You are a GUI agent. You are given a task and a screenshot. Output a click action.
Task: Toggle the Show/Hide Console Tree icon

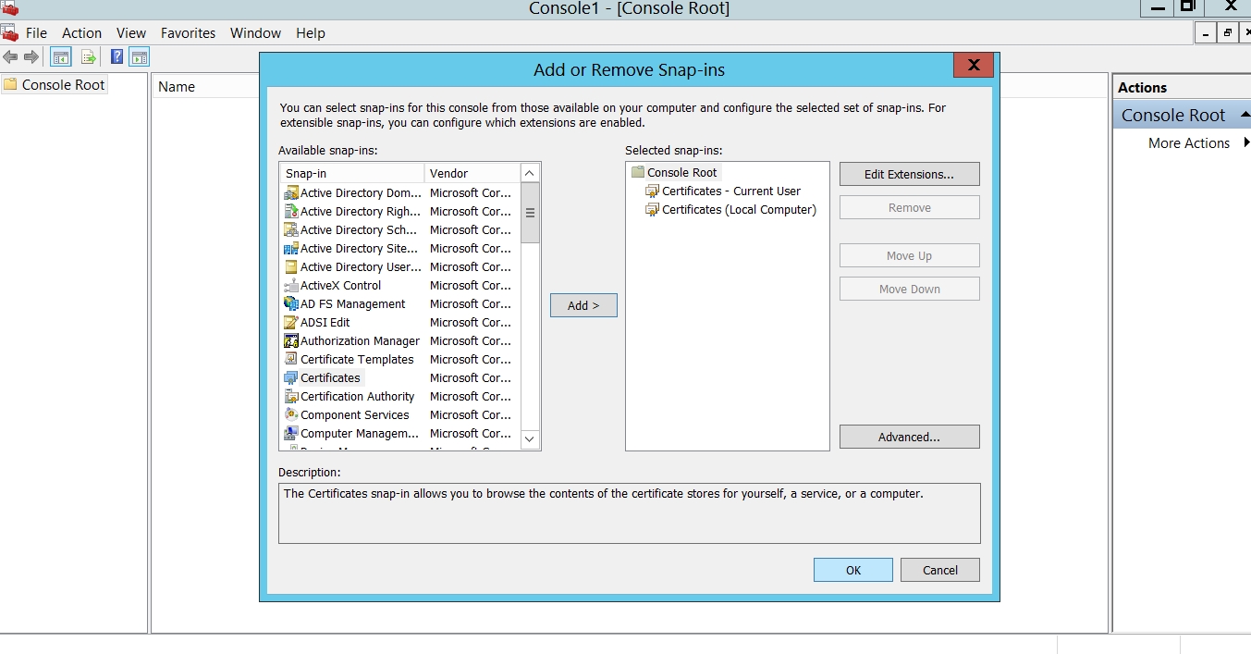click(61, 57)
